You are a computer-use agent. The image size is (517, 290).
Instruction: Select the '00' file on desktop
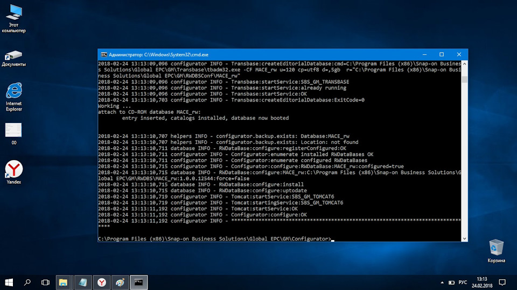point(13,134)
